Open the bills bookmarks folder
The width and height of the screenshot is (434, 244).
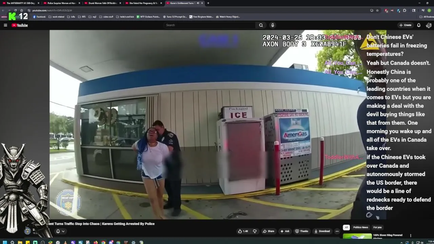coord(71,17)
